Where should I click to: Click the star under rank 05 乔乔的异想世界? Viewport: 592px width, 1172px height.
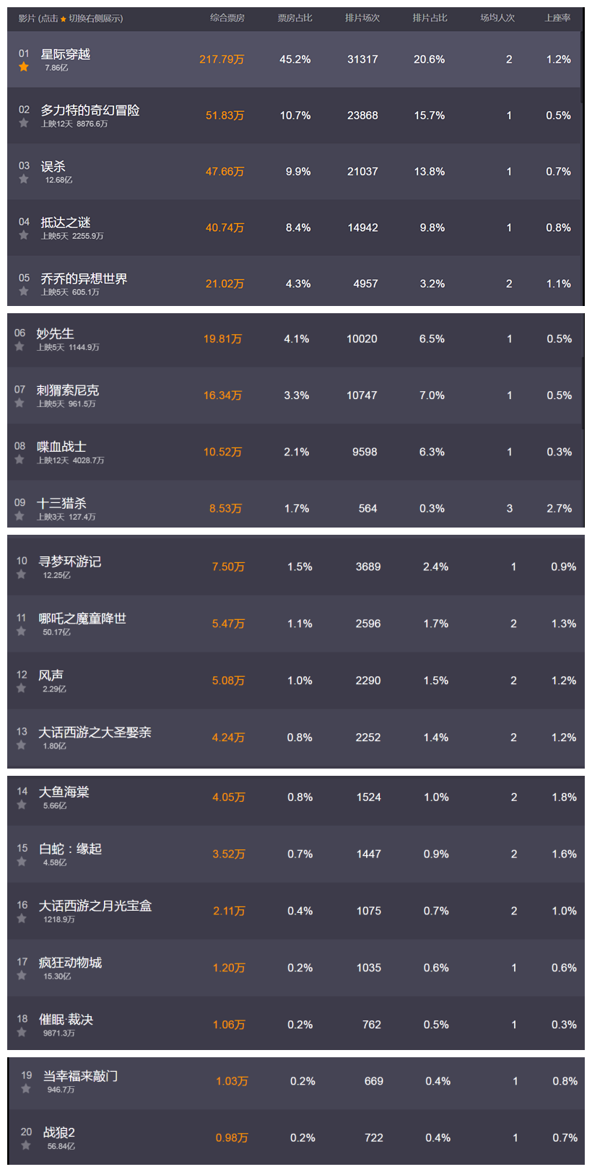pos(24,292)
